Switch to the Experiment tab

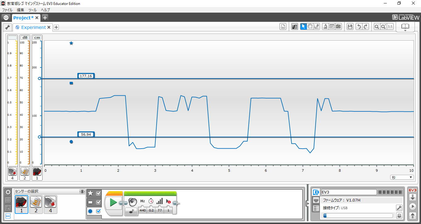(x=33, y=27)
